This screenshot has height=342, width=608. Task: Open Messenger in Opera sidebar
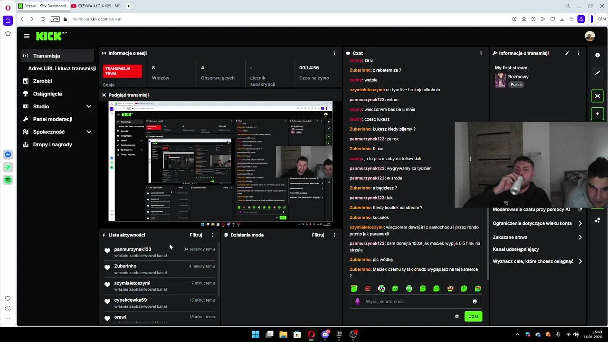coord(8,154)
